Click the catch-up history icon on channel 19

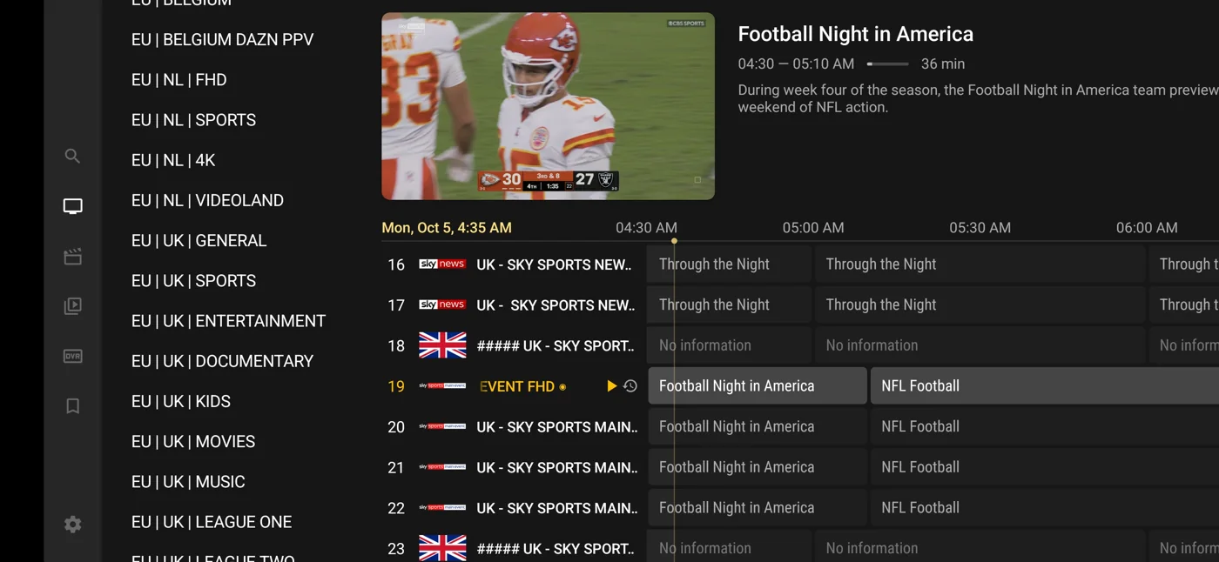click(x=630, y=386)
